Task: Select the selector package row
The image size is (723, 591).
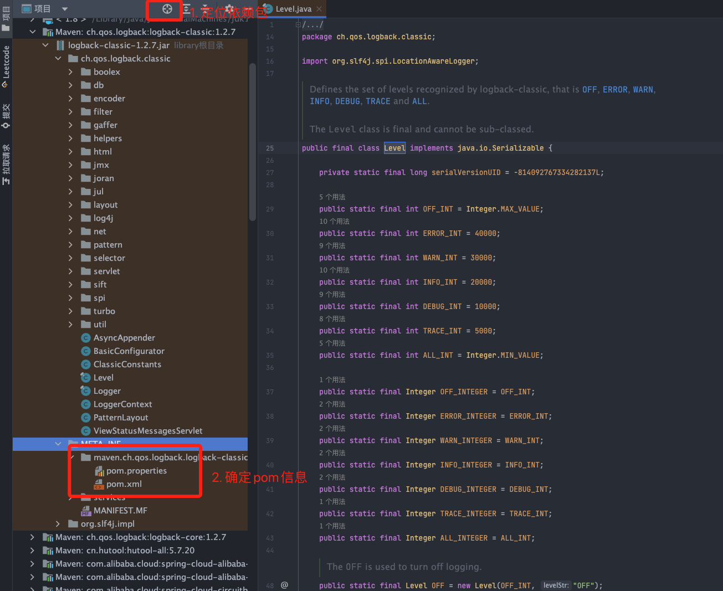Action: click(x=130, y=258)
